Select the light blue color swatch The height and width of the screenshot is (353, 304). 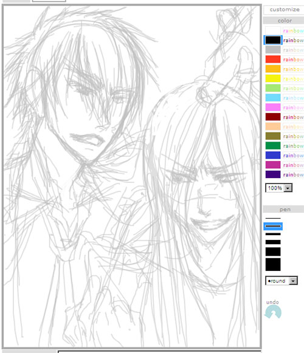tap(272, 98)
